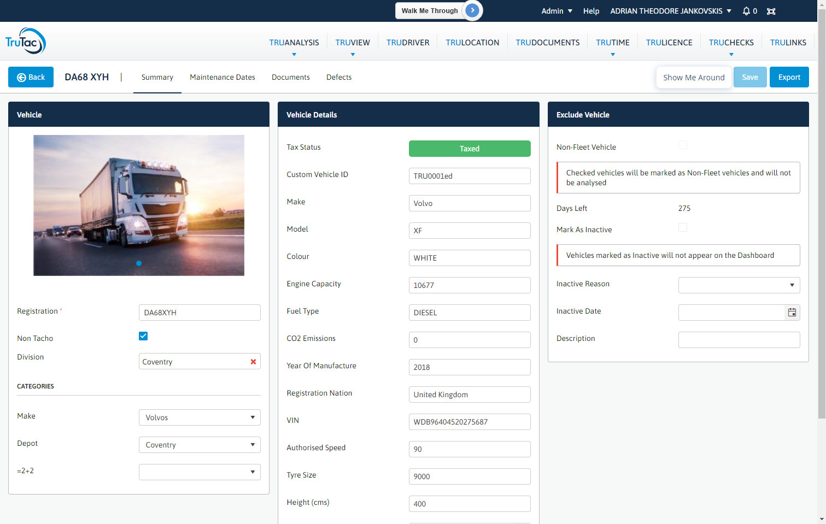Click inside the Custom Vehicle ID field
The height and width of the screenshot is (524, 826).
click(469, 175)
